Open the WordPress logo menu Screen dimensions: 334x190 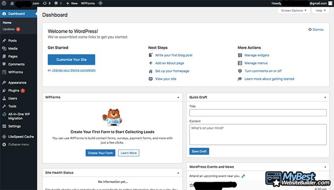[4, 3]
